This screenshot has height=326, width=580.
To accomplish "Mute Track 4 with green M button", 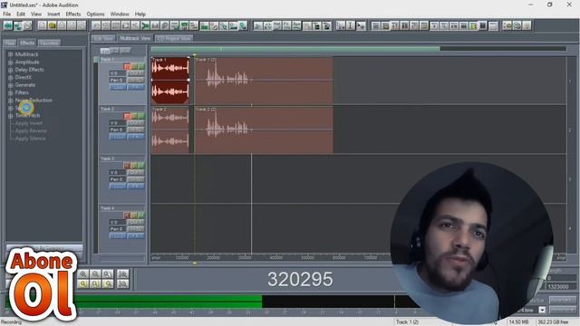I will click(x=141, y=216).
